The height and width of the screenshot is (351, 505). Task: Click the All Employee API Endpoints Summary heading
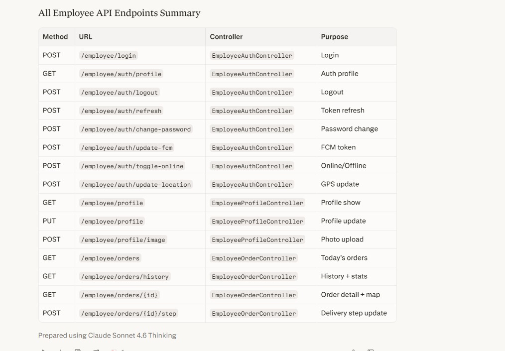[119, 13]
